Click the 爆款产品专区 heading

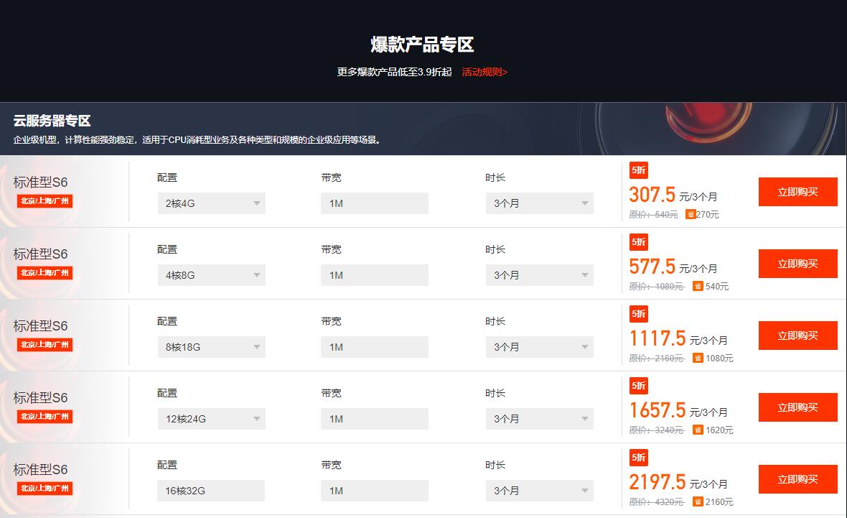click(422, 45)
